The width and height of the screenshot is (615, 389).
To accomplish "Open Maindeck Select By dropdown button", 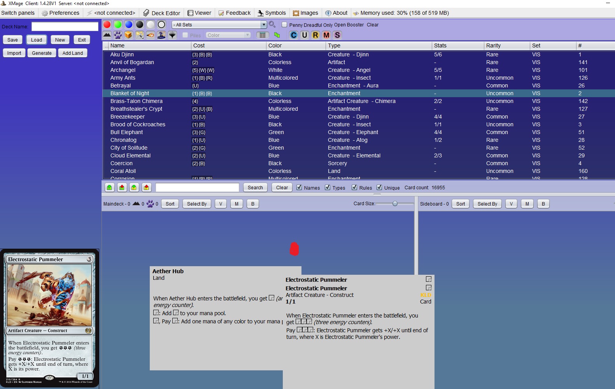I will [197, 204].
